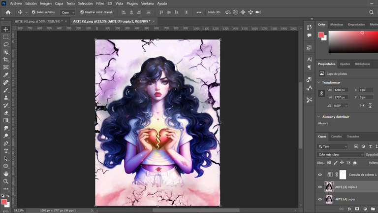Select the Move tool in the toolbox
The height and width of the screenshot is (213, 378).
tap(6, 29)
